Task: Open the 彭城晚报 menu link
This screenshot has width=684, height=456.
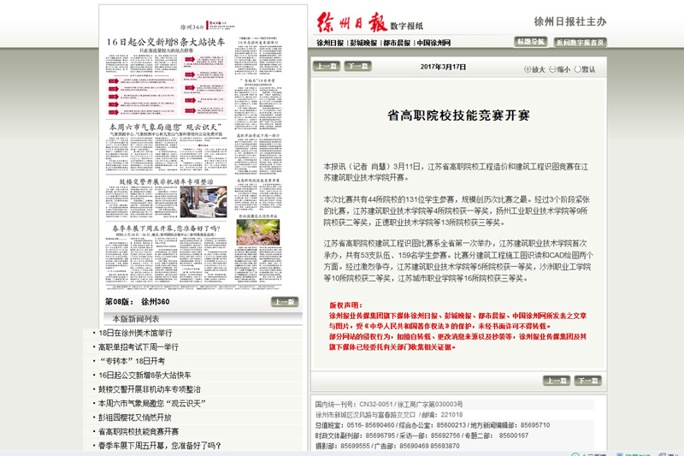Action: (363, 42)
